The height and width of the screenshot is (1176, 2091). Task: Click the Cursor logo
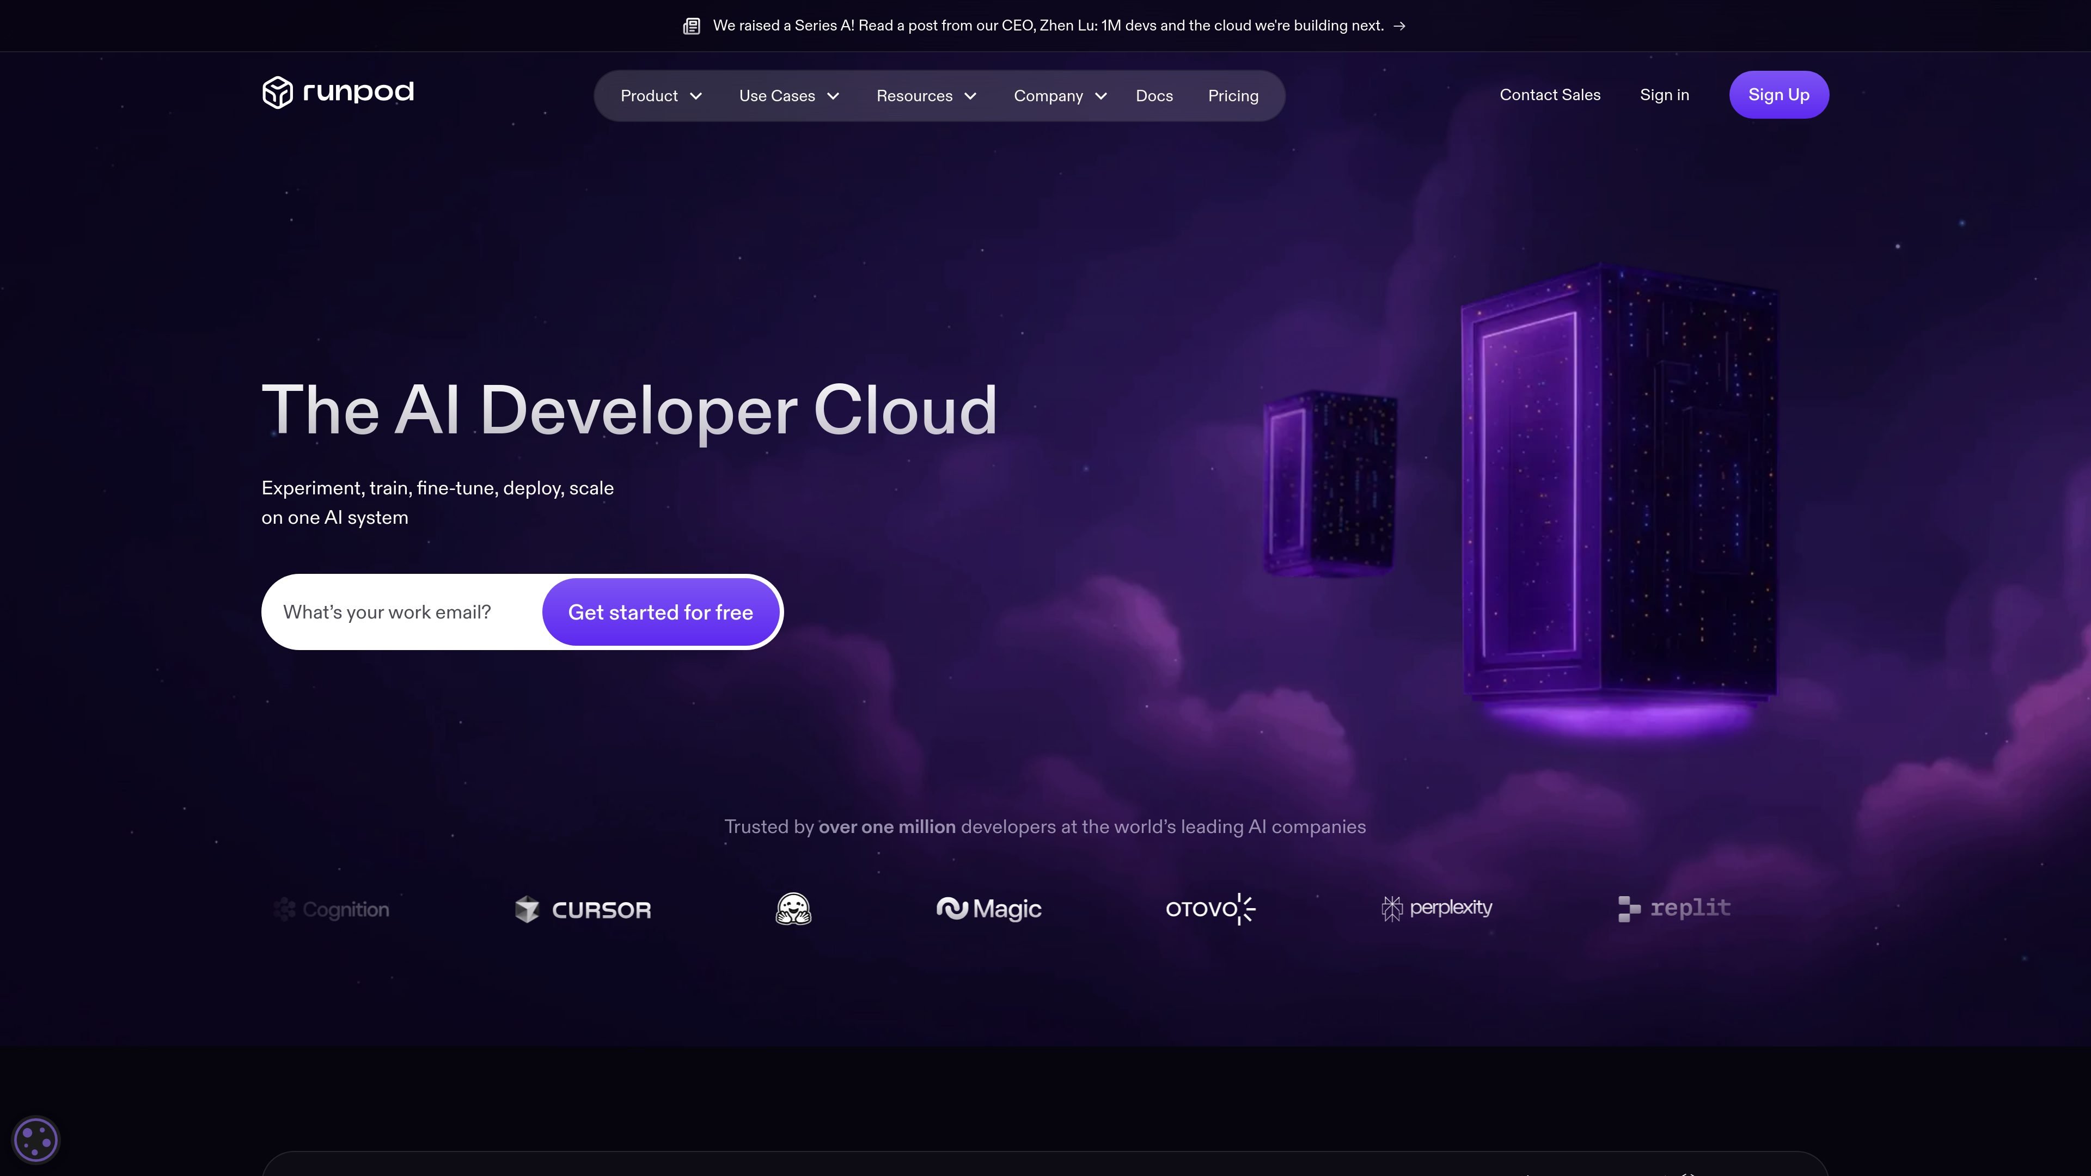click(x=583, y=910)
